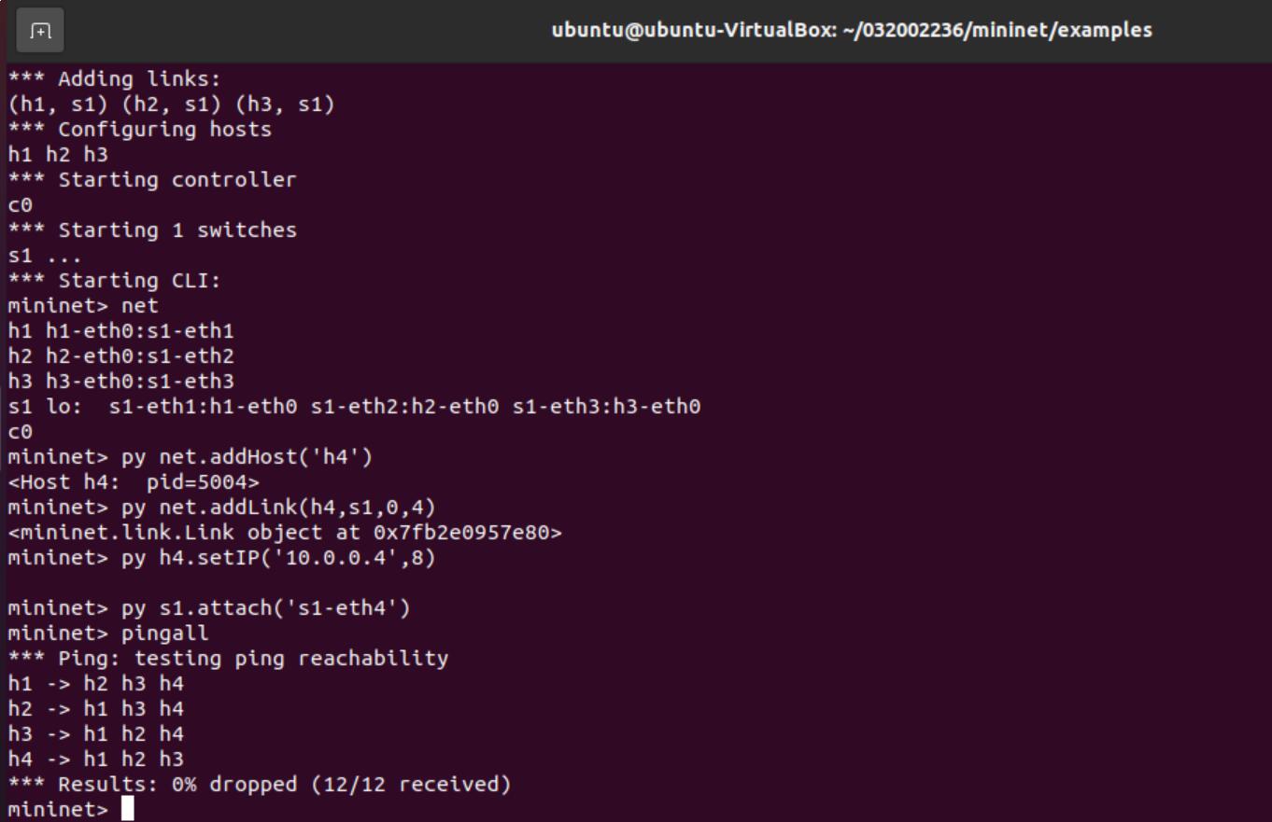This screenshot has width=1272, height=822.
Task: Click the 'h4 -> h1 h2 h3' ping line
Action: coord(96,759)
